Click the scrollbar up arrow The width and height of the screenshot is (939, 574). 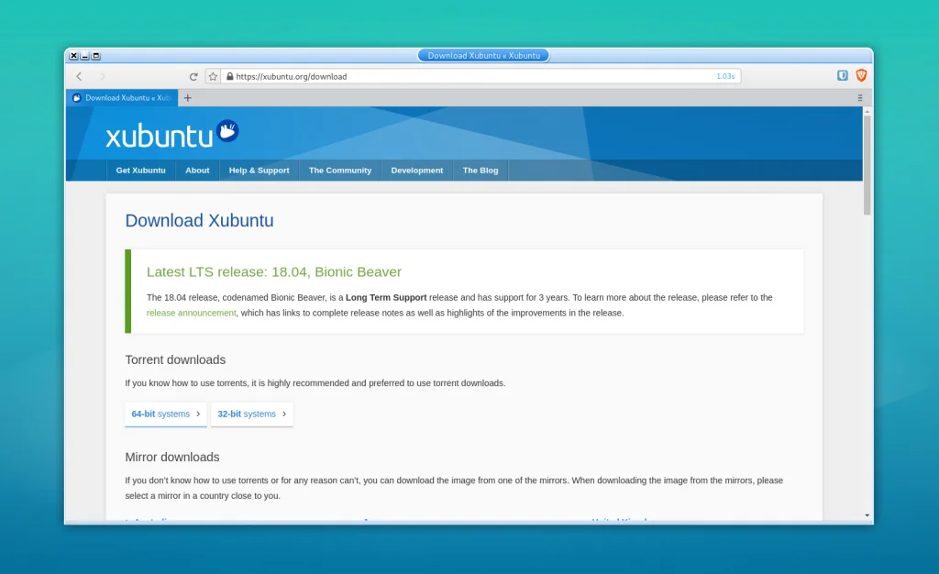(867, 112)
